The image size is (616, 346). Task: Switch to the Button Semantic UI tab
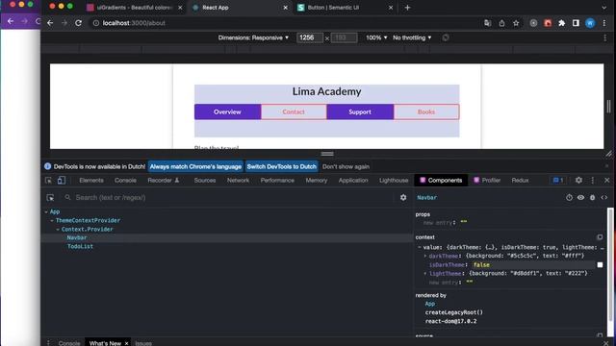(x=345, y=8)
